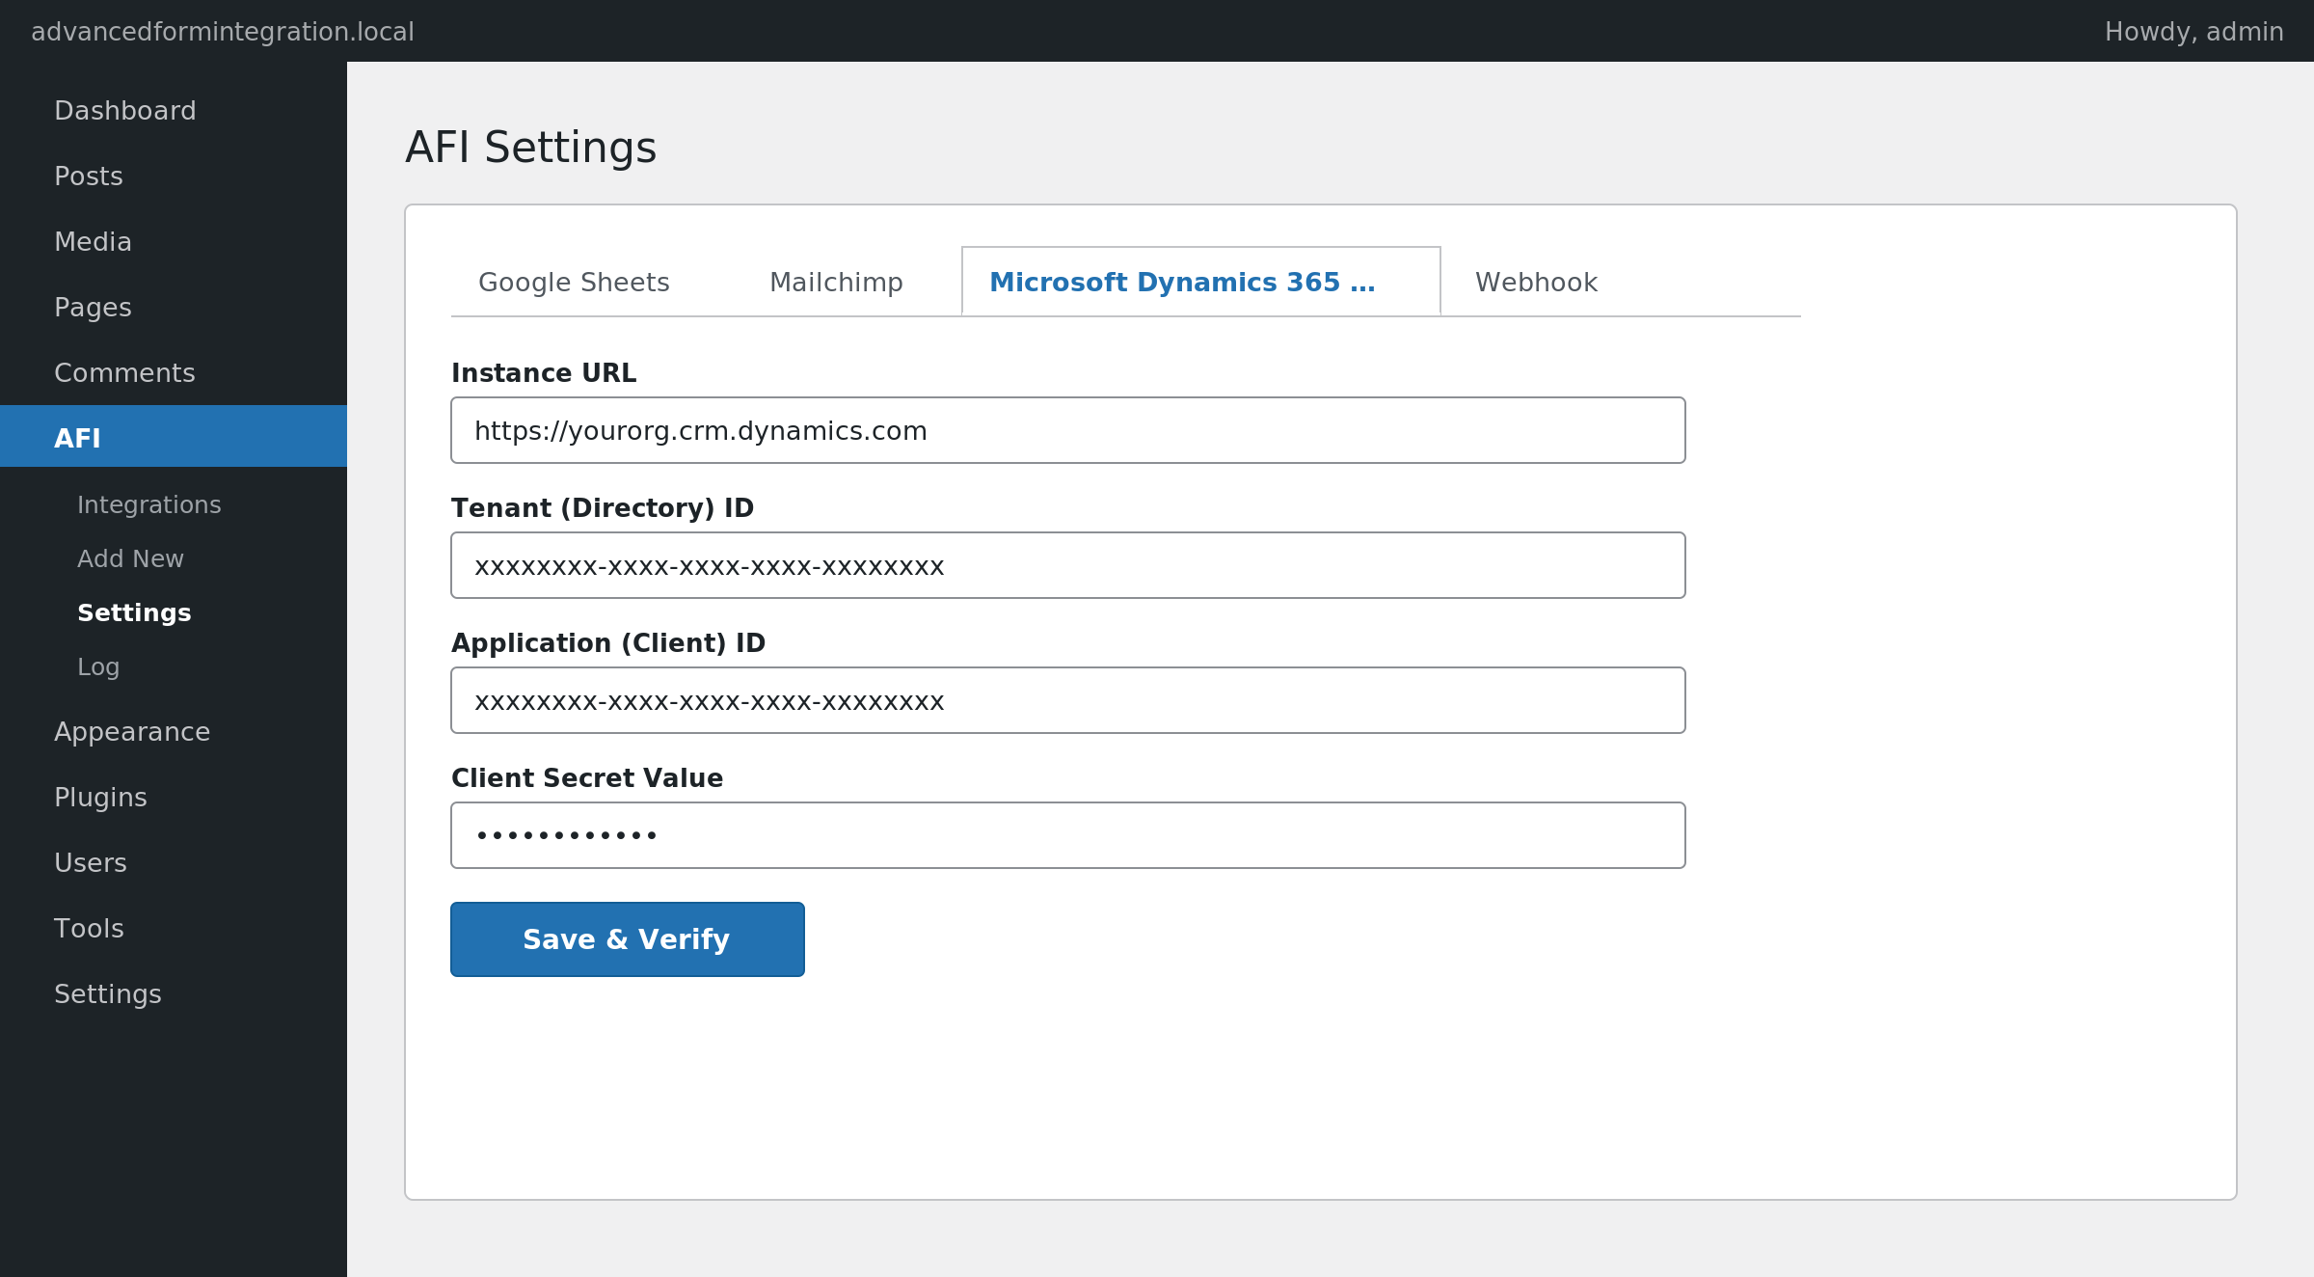Click the Tenant (Directory) ID label
Screen dimensions: 2314x1277
(603, 508)
